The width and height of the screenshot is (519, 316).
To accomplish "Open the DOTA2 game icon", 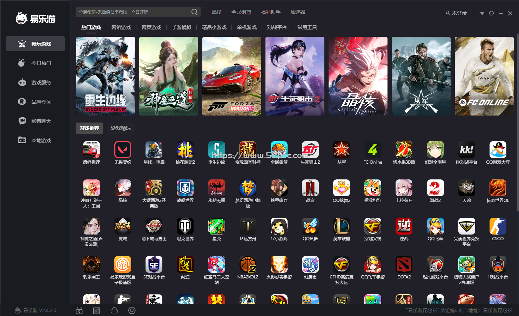I will click(x=404, y=264).
